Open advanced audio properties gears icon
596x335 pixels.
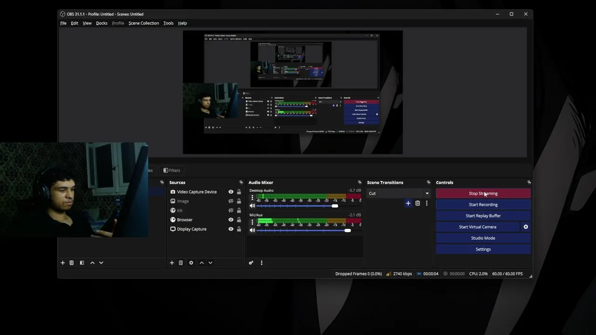(x=251, y=263)
